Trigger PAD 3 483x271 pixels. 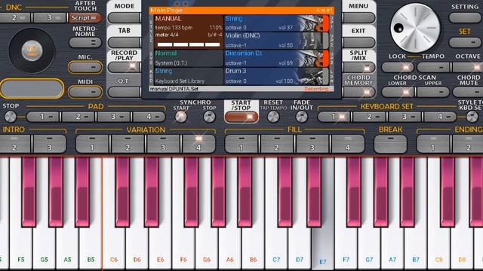point(114,117)
